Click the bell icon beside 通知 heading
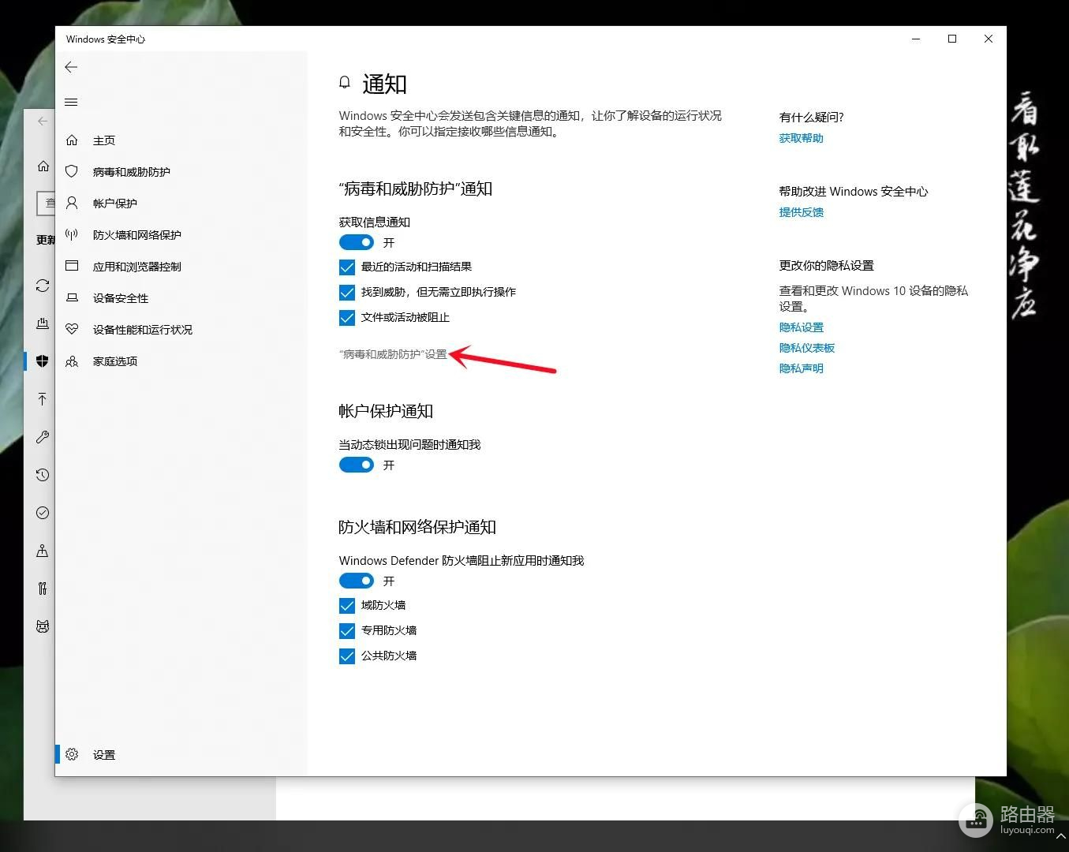This screenshot has width=1069, height=852. click(x=345, y=83)
